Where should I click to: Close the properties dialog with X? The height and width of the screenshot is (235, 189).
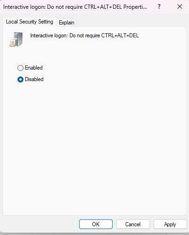pyautogui.click(x=180, y=6)
